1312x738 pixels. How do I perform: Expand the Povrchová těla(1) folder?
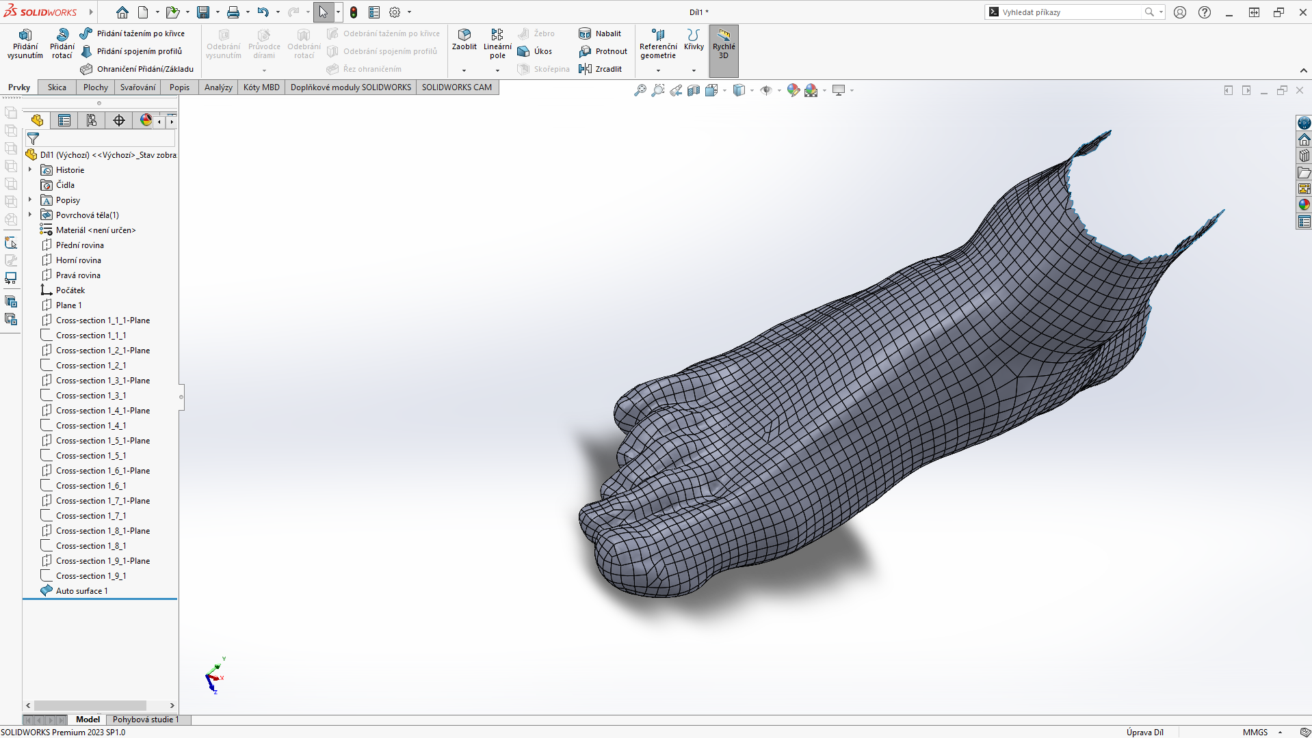[x=30, y=215]
